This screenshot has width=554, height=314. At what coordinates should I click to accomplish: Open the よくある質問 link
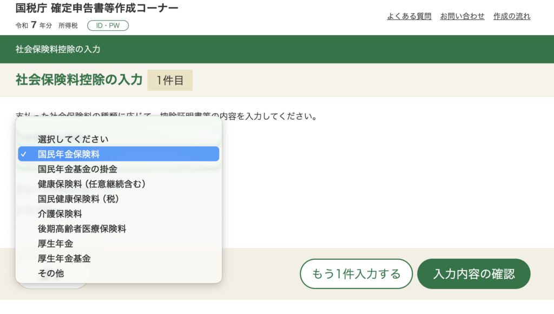[x=409, y=16]
